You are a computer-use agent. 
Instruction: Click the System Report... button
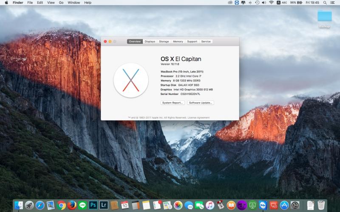click(173, 103)
